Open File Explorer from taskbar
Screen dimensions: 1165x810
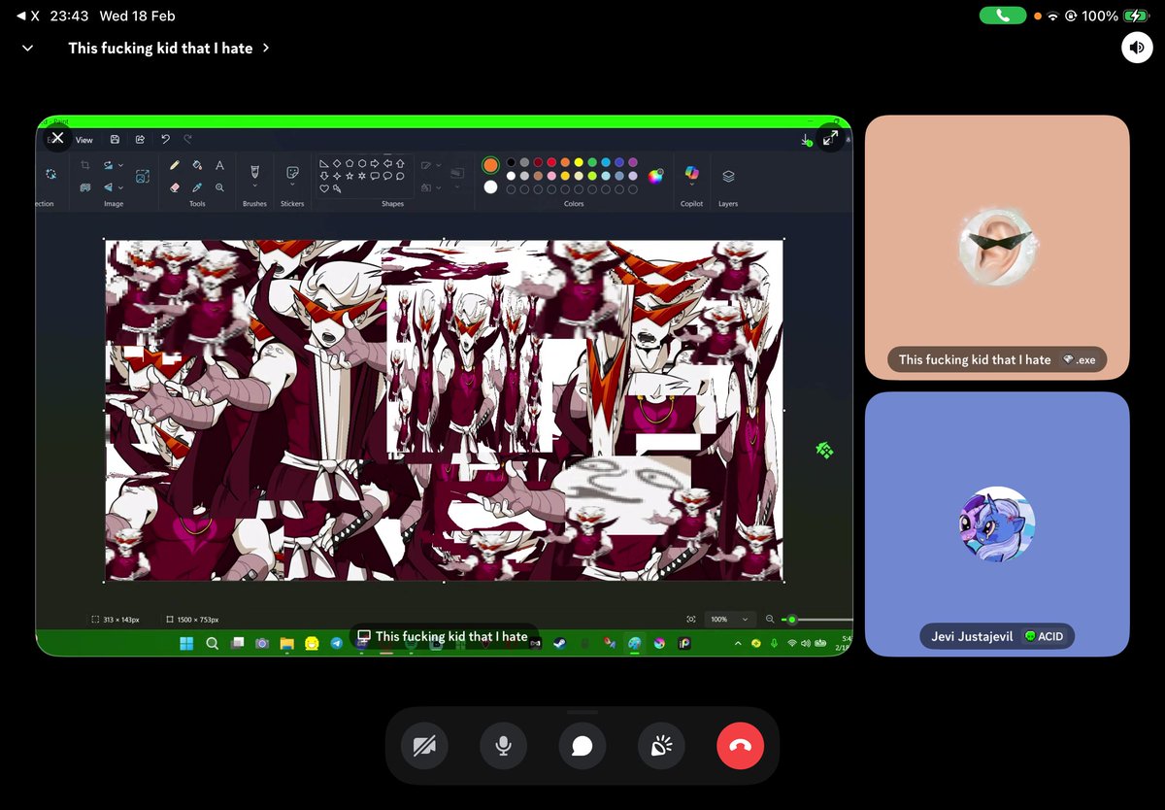[x=287, y=643]
